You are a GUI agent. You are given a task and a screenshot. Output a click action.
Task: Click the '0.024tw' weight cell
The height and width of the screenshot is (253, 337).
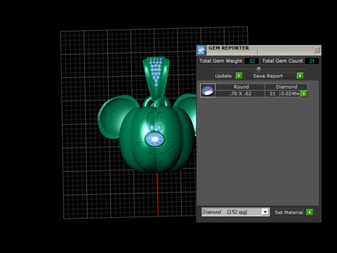(x=290, y=93)
